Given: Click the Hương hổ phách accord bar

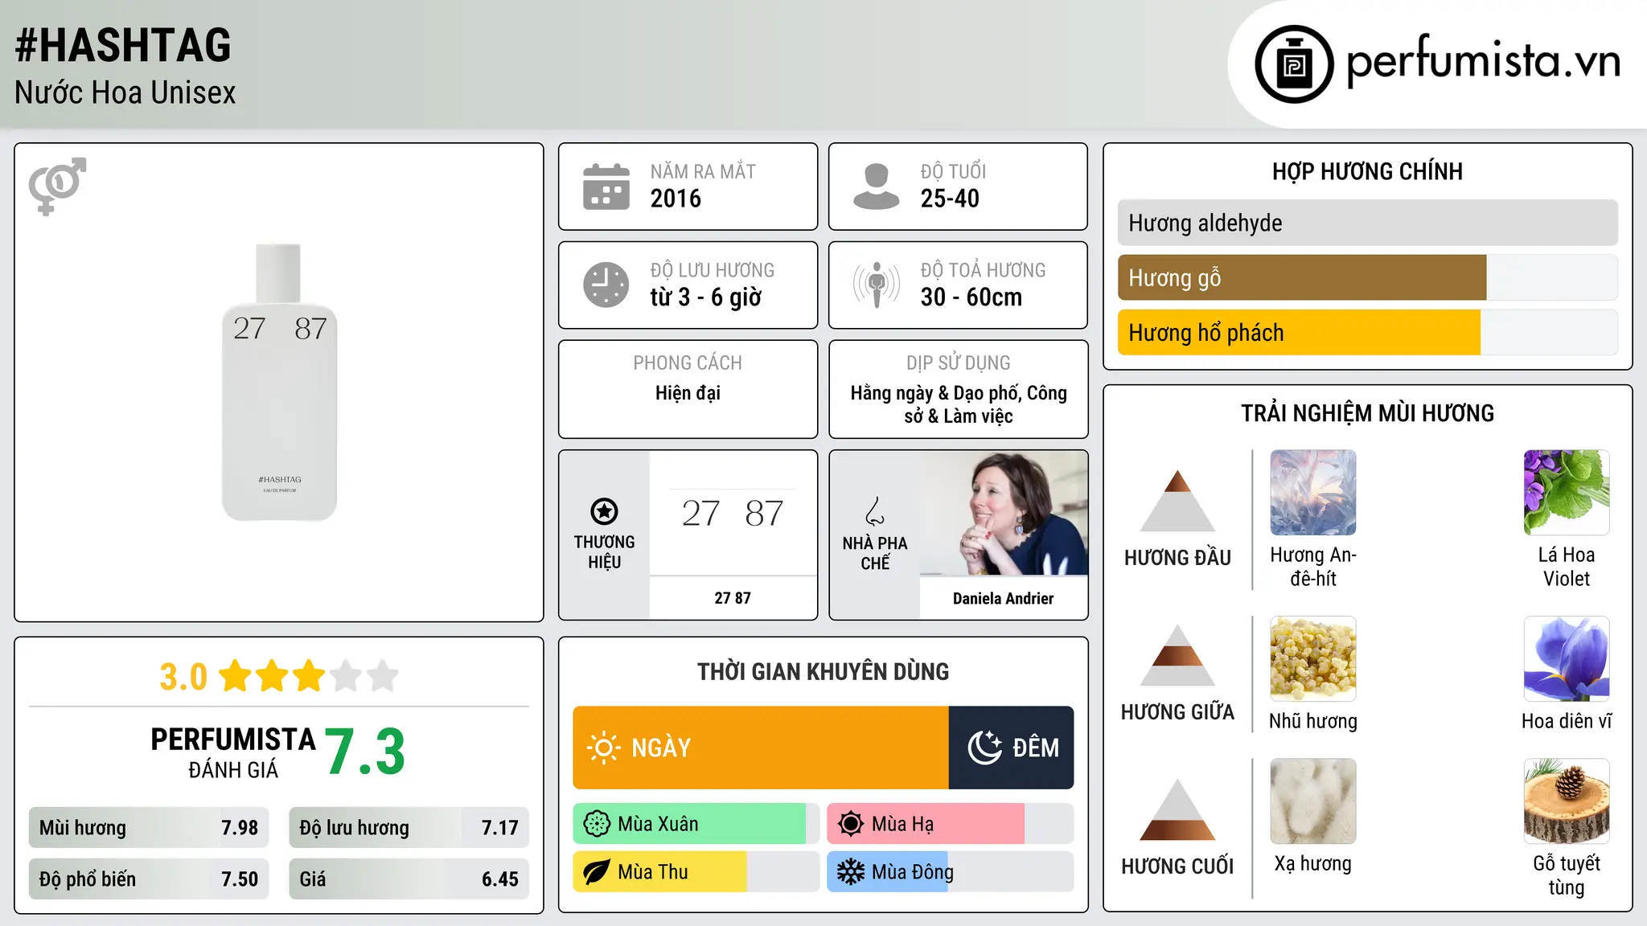Looking at the screenshot, I should (1368, 332).
